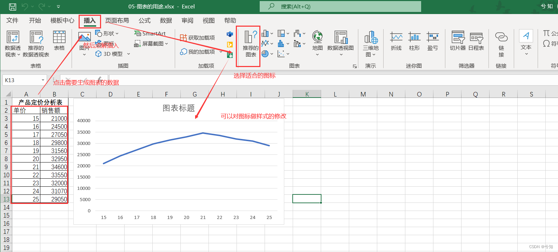Open the 帮助 (Help) tab
Viewport: 558px width, 252px height.
point(230,20)
